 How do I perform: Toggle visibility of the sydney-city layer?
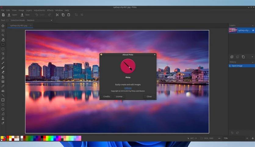point(253,30)
